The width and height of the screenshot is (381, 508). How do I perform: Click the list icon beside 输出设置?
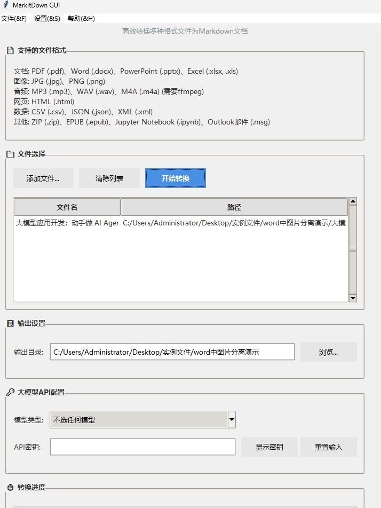tap(10, 323)
